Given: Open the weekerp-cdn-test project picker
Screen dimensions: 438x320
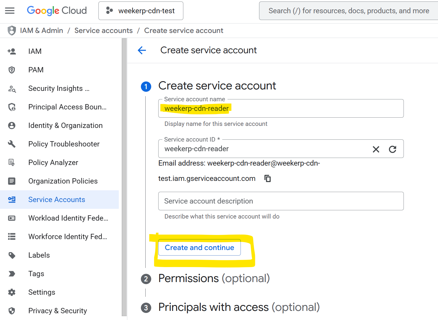Looking at the screenshot, I should click(x=141, y=11).
